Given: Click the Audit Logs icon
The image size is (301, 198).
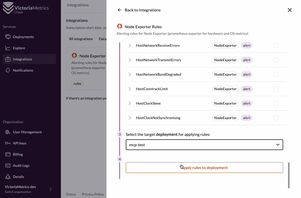Looking at the screenshot, I should click(8, 166).
